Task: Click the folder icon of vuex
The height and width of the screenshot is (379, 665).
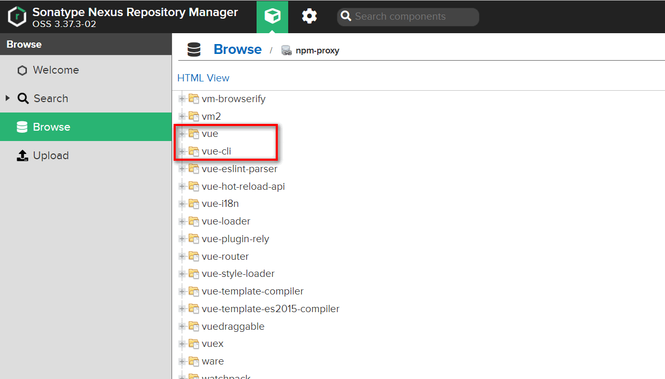Action: [x=194, y=344]
